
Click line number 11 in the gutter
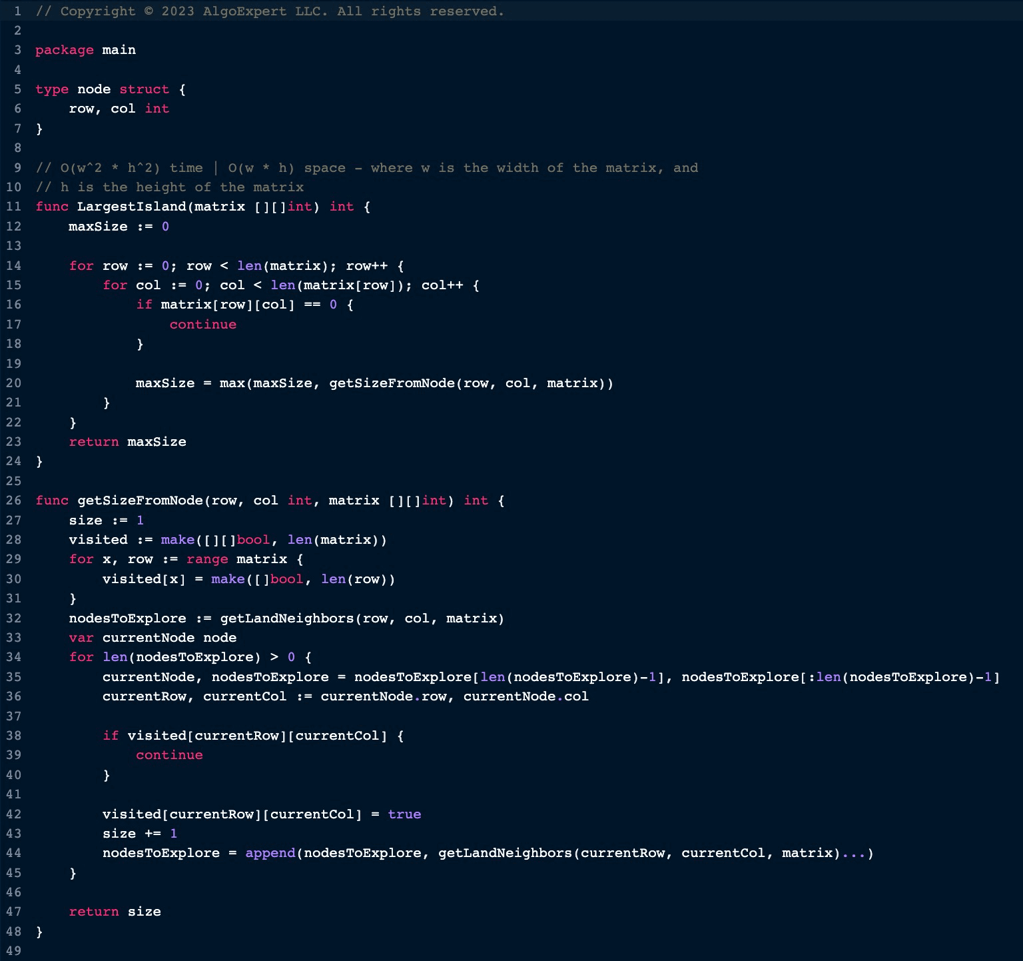14,207
